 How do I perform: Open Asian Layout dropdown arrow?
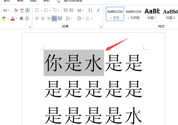(83, 10)
